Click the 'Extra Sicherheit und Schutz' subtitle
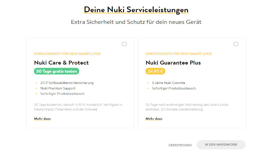The image size is (272, 153). (136, 22)
